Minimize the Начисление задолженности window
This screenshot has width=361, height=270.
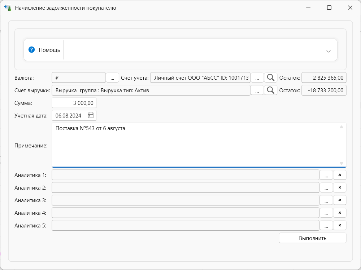pyautogui.click(x=309, y=8)
